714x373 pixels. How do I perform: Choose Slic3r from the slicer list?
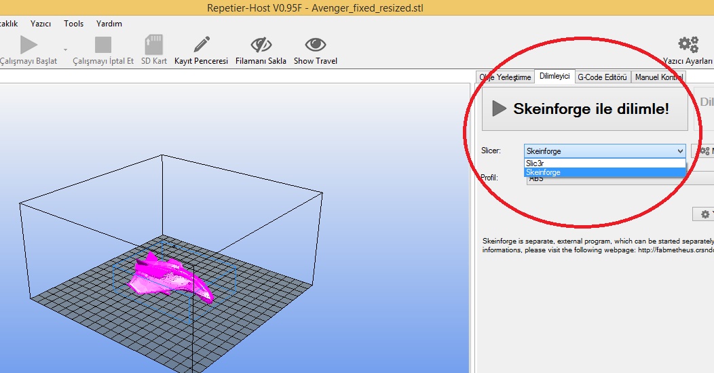click(x=605, y=163)
